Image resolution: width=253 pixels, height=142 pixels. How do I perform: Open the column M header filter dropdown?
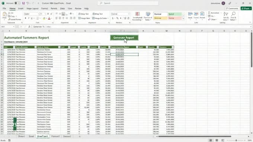[173, 47]
